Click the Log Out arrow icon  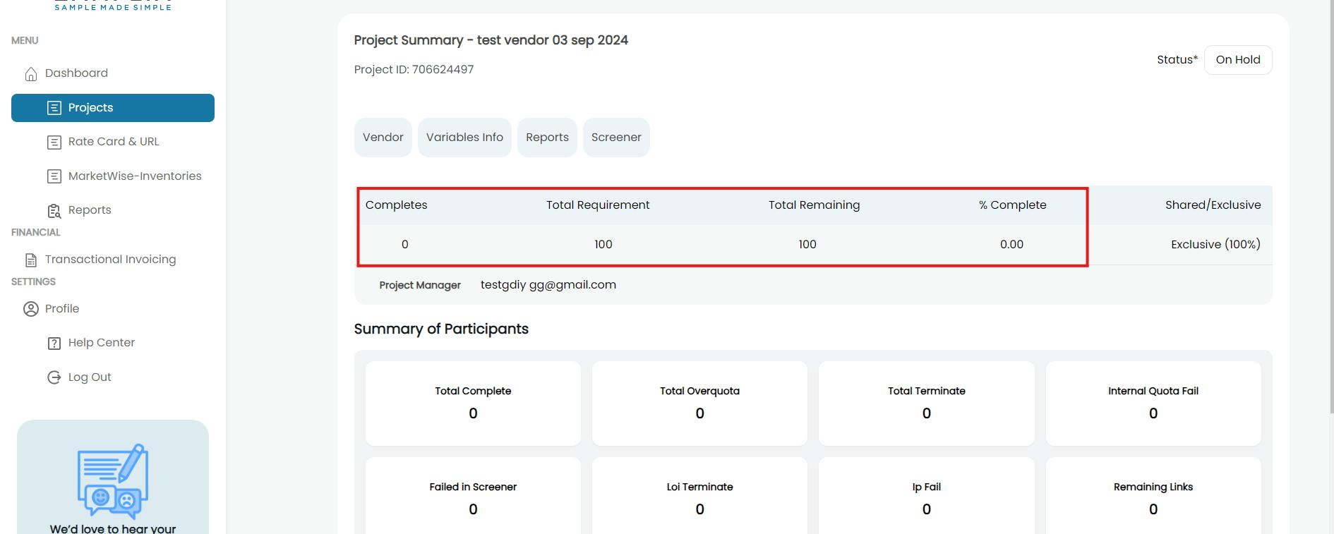54,377
